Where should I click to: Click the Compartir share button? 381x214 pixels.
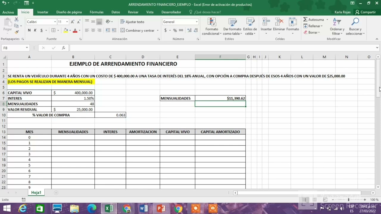[366, 12]
